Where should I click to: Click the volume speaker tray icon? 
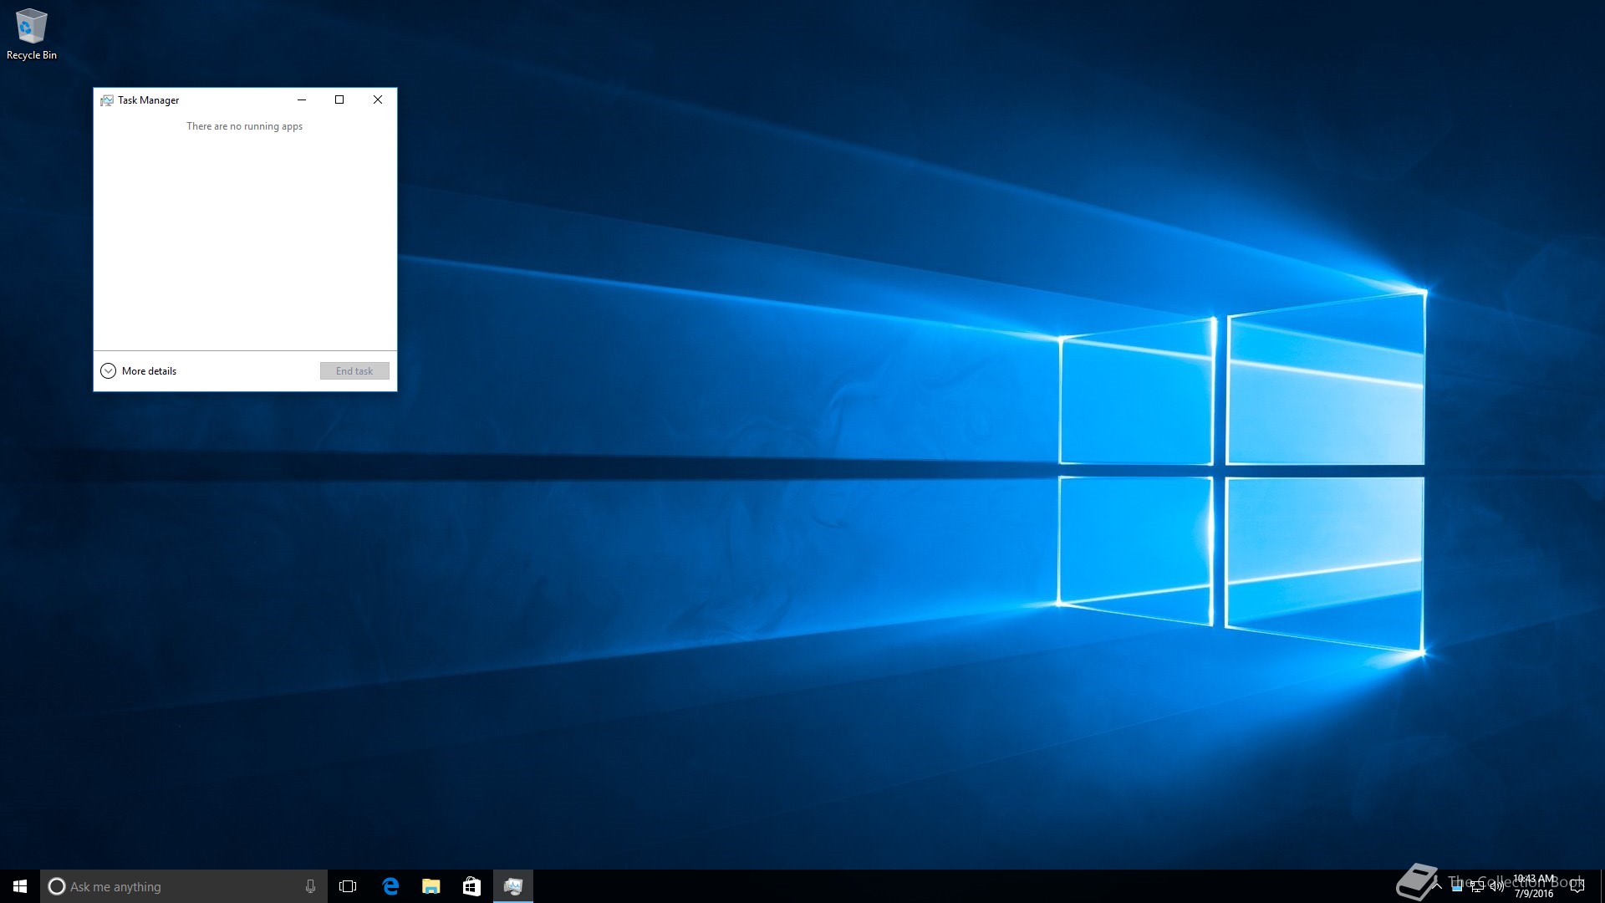pyautogui.click(x=1497, y=886)
